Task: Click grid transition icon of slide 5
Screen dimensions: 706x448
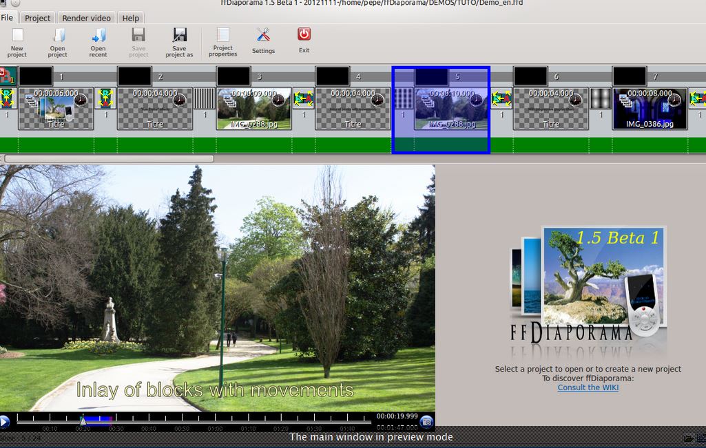Action: tap(403, 98)
